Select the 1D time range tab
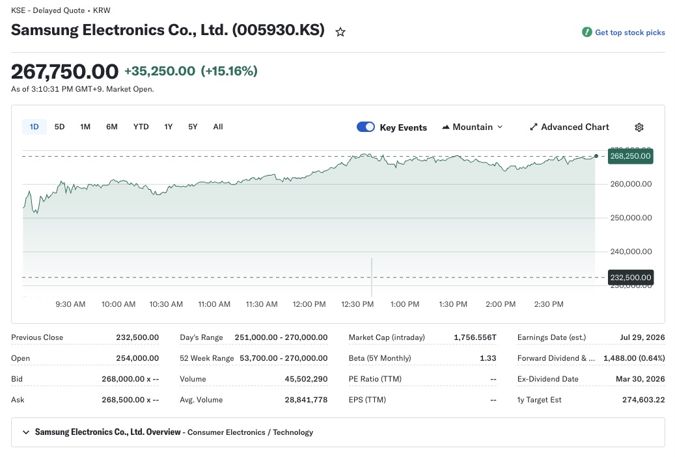The image size is (675, 457). tap(34, 127)
